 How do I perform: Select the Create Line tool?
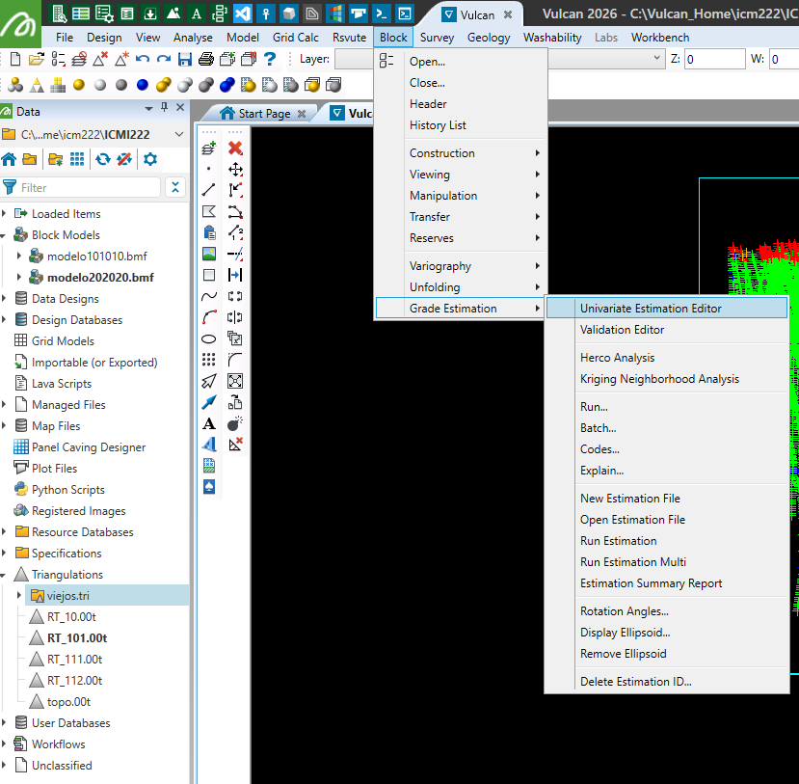point(209,190)
